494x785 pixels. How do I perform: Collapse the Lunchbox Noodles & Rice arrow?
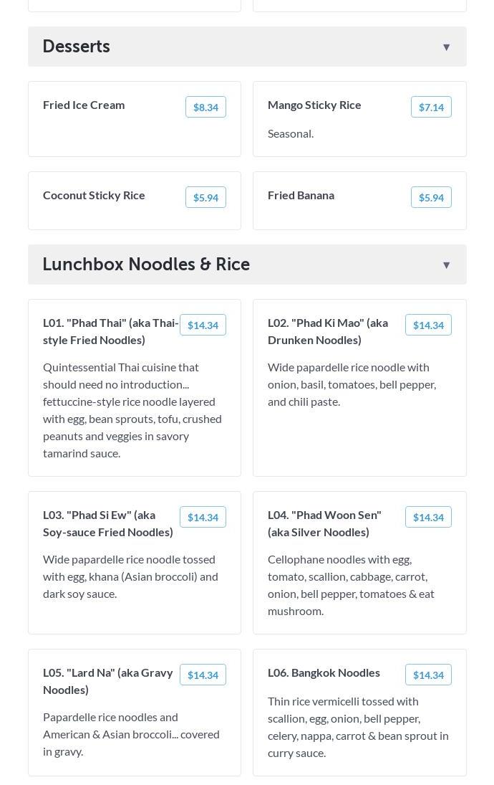click(446, 265)
